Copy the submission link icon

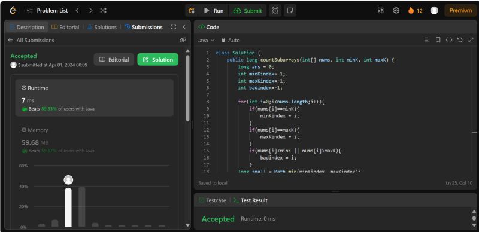coord(183,40)
